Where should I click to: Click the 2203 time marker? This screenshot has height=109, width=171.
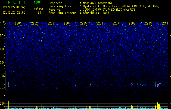51,23
